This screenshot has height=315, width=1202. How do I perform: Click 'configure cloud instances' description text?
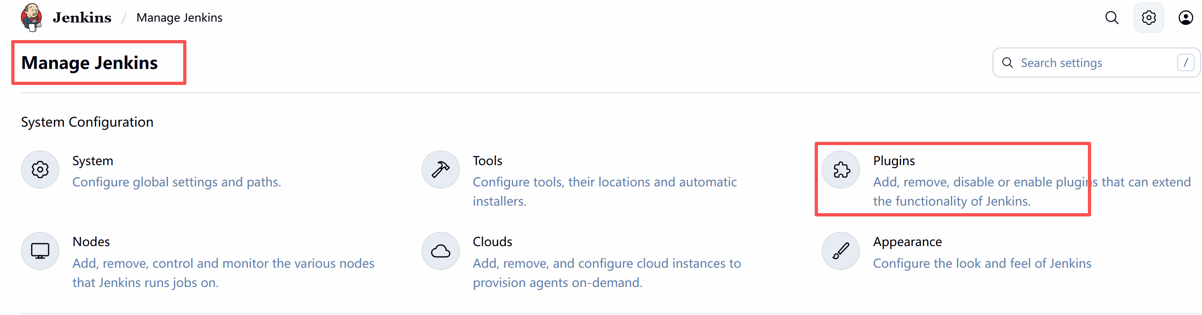(x=607, y=273)
